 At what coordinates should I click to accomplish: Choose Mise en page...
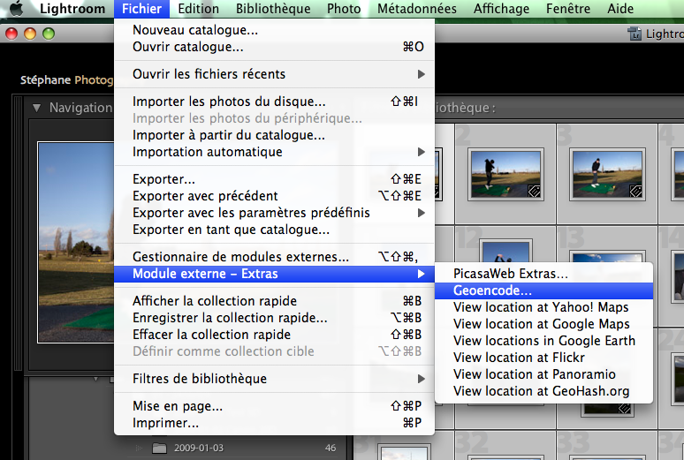tap(274, 406)
